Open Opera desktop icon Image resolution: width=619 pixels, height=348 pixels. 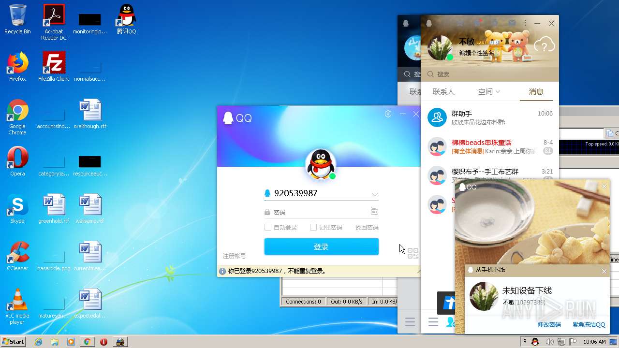(17, 161)
